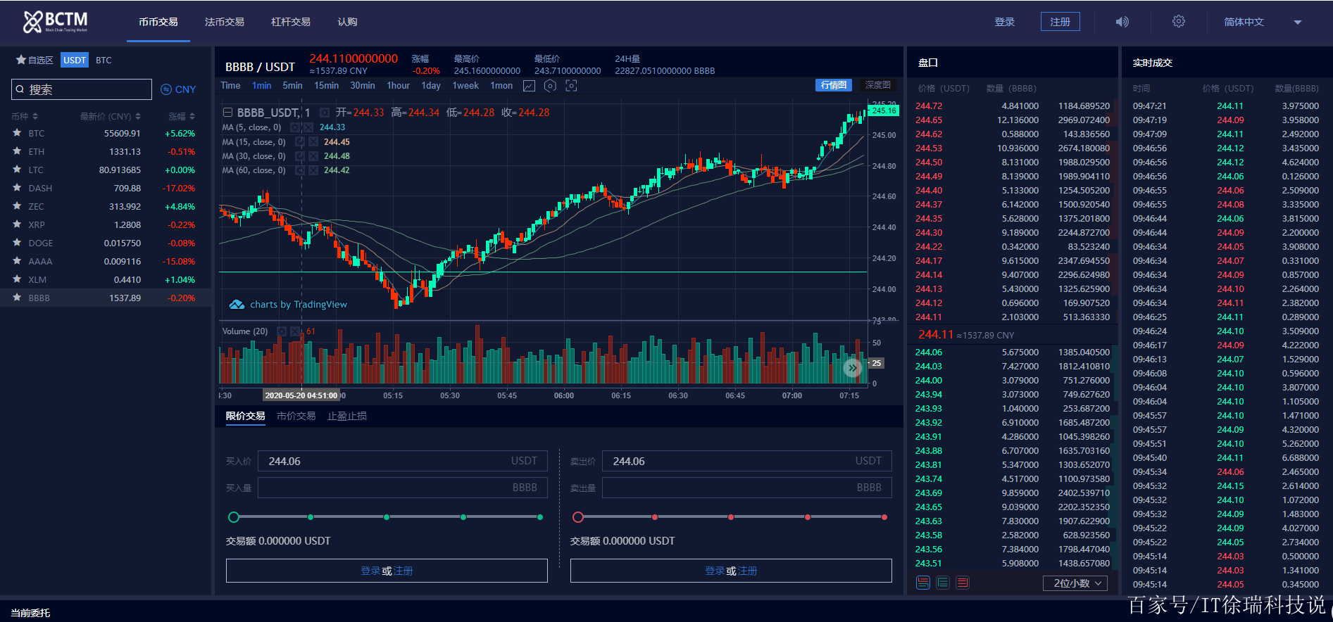Open Volume (20) settings gear
The width and height of the screenshot is (1333, 622).
click(282, 331)
